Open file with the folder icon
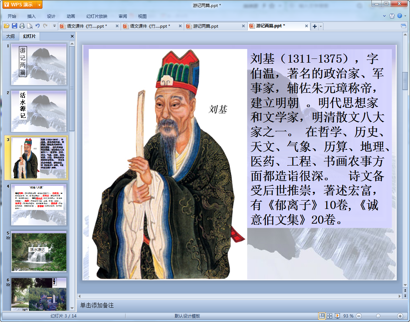 coord(7,26)
